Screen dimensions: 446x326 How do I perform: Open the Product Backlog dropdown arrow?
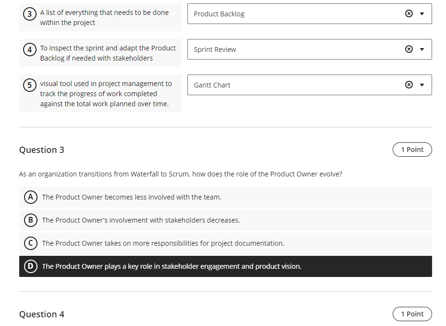click(422, 13)
